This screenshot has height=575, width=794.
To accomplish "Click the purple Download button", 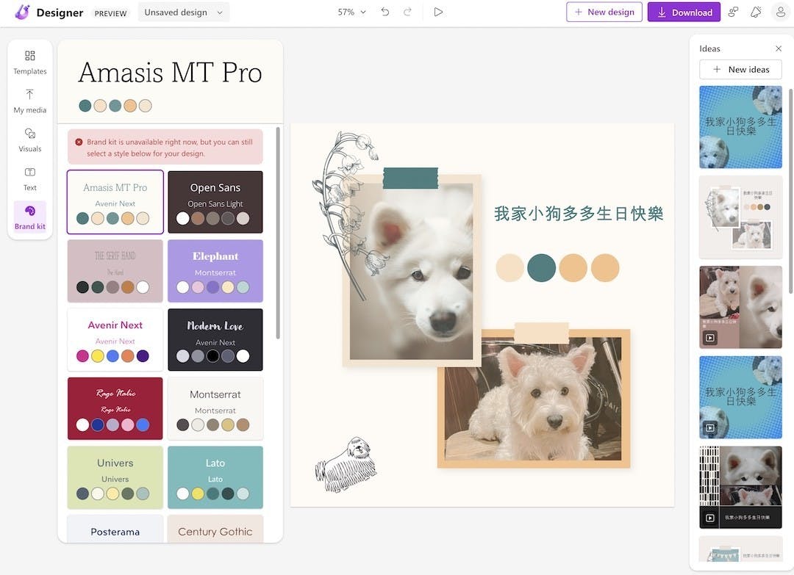I will (x=684, y=12).
